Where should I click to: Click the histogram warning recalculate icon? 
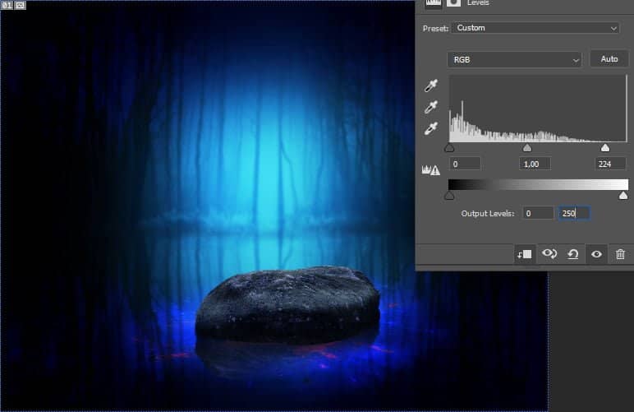430,169
